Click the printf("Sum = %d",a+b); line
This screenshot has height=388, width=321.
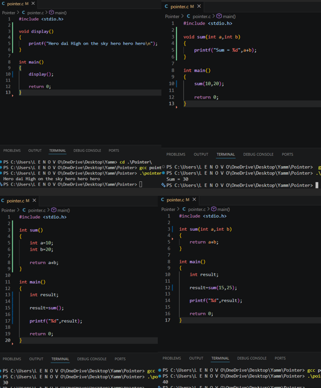point(225,50)
